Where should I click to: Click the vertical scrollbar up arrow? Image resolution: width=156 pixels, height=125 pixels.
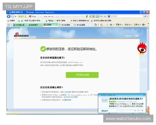148,29
